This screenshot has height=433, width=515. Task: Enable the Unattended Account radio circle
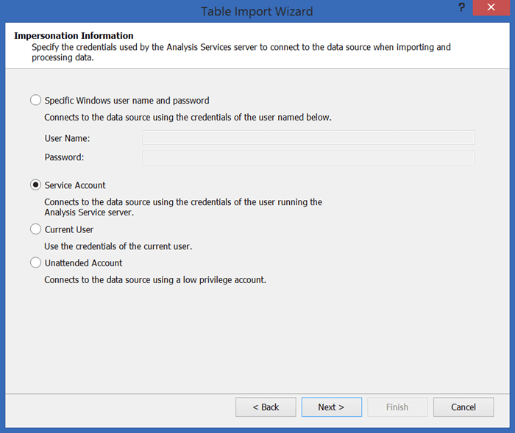(36, 262)
